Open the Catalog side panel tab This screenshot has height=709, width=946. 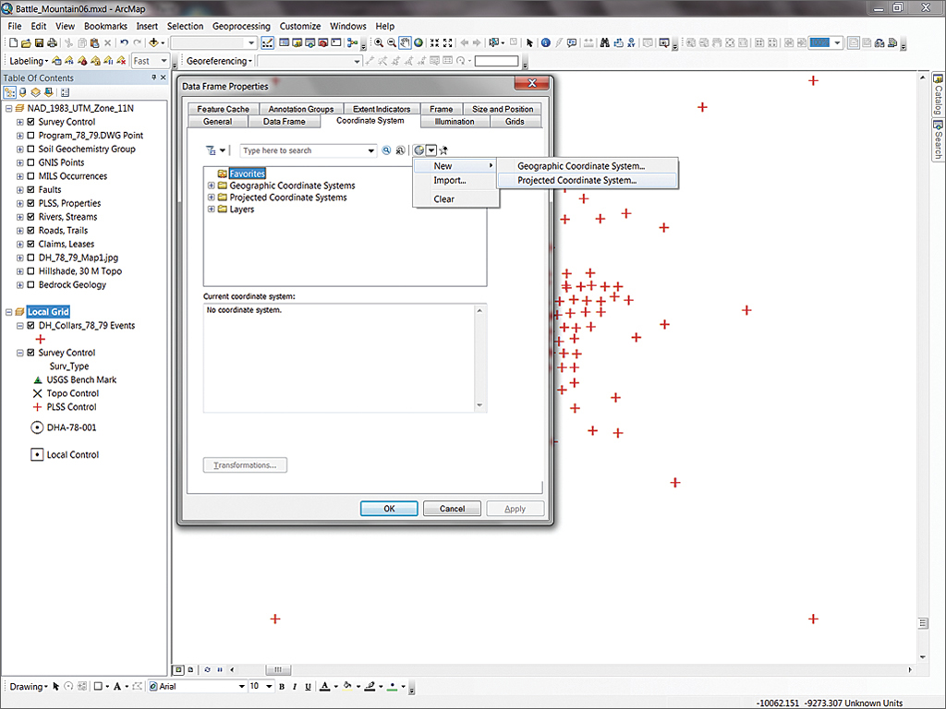click(x=939, y=95)
